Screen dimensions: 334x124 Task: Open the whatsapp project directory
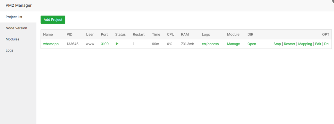(252, 44)
